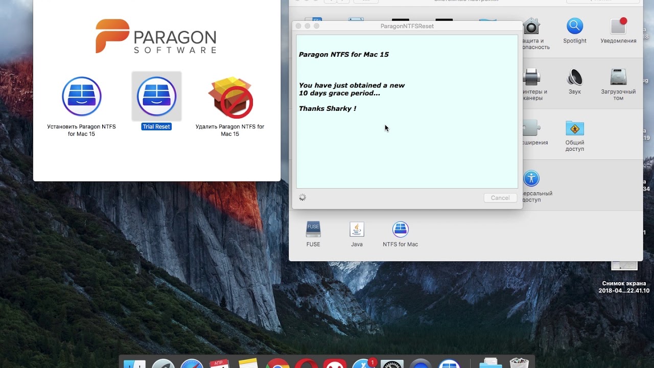Open Общий доступ sharing pane
The height and width of the screenshot is (368, 654).
tap(575, 128)
